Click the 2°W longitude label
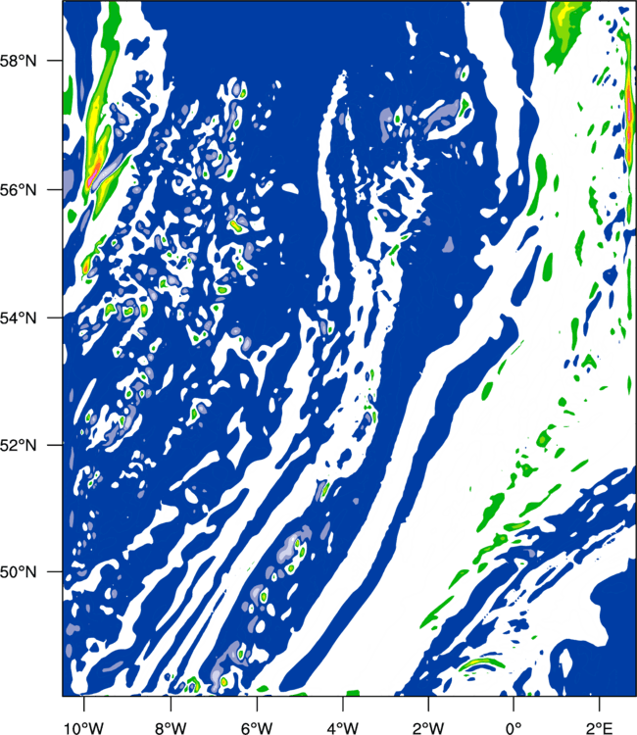 tap(428, 728)
